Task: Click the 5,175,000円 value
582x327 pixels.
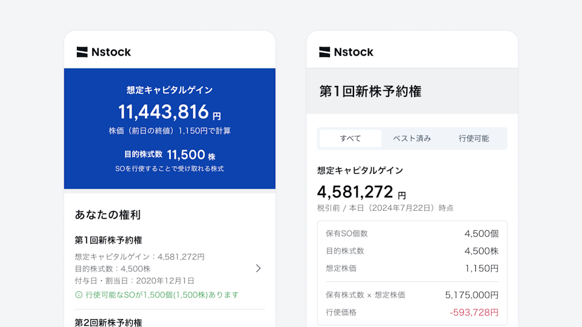Action: [472, 295]
